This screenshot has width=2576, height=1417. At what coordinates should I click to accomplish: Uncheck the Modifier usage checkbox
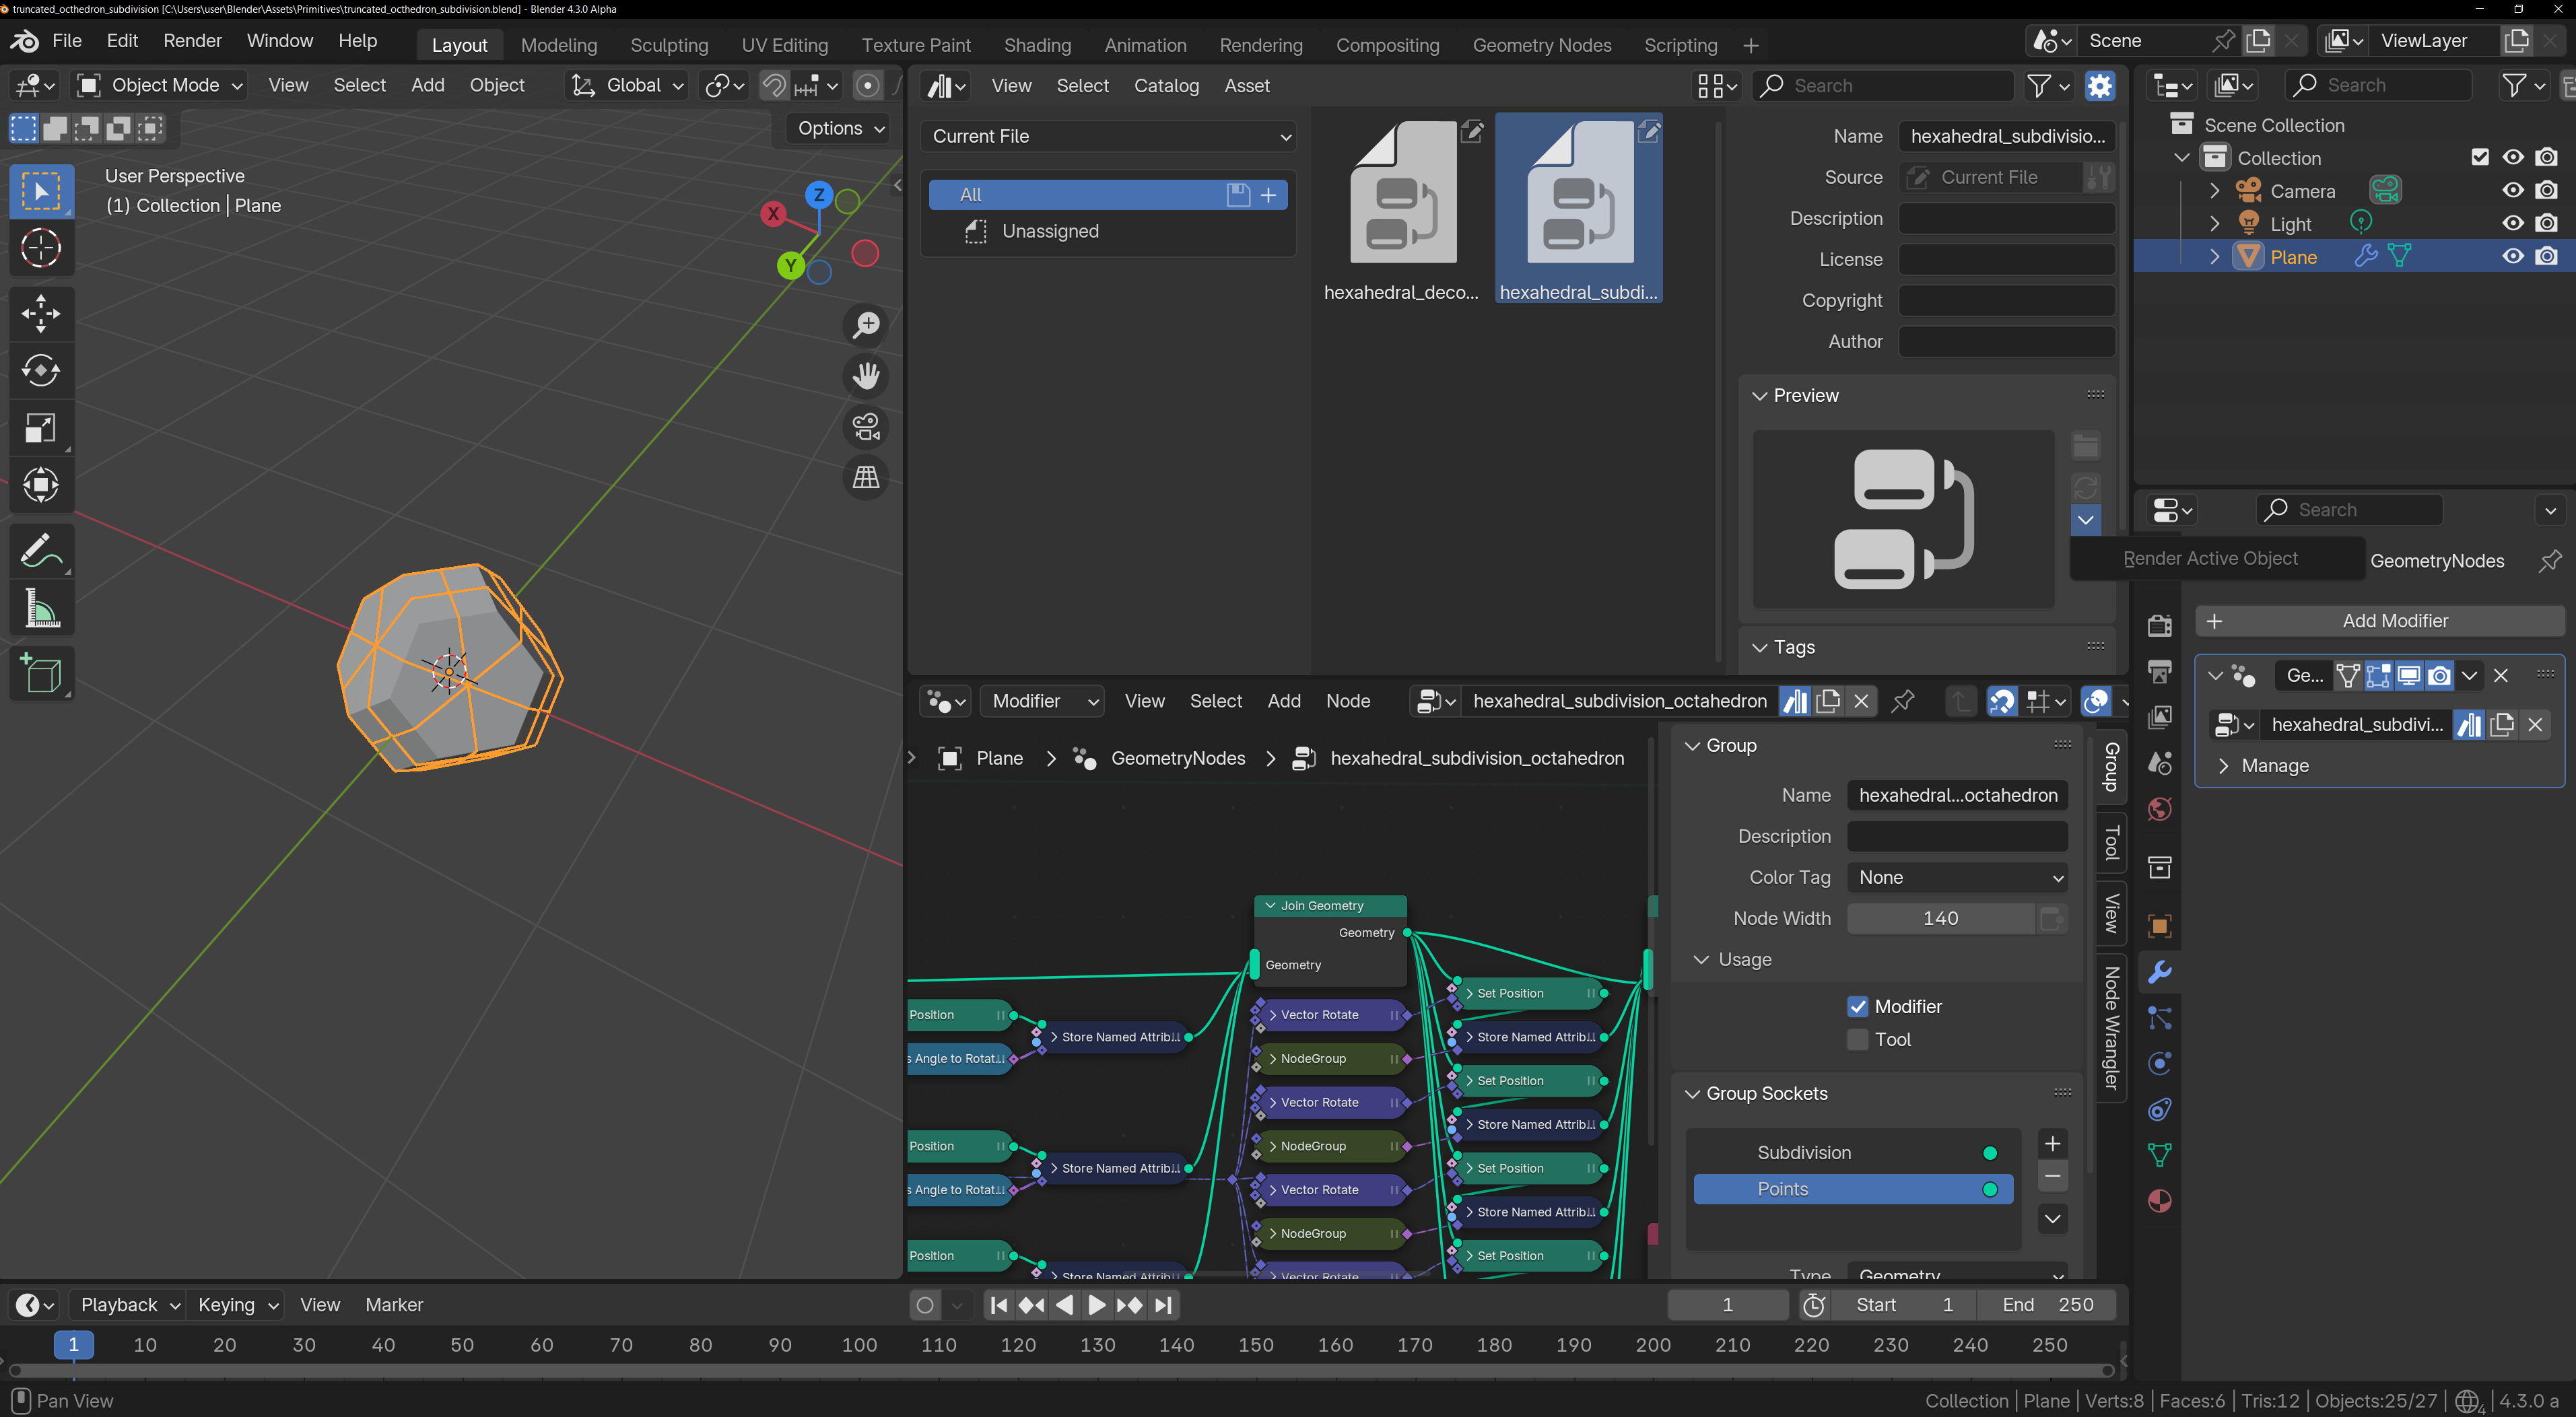pos(1858,1007)
